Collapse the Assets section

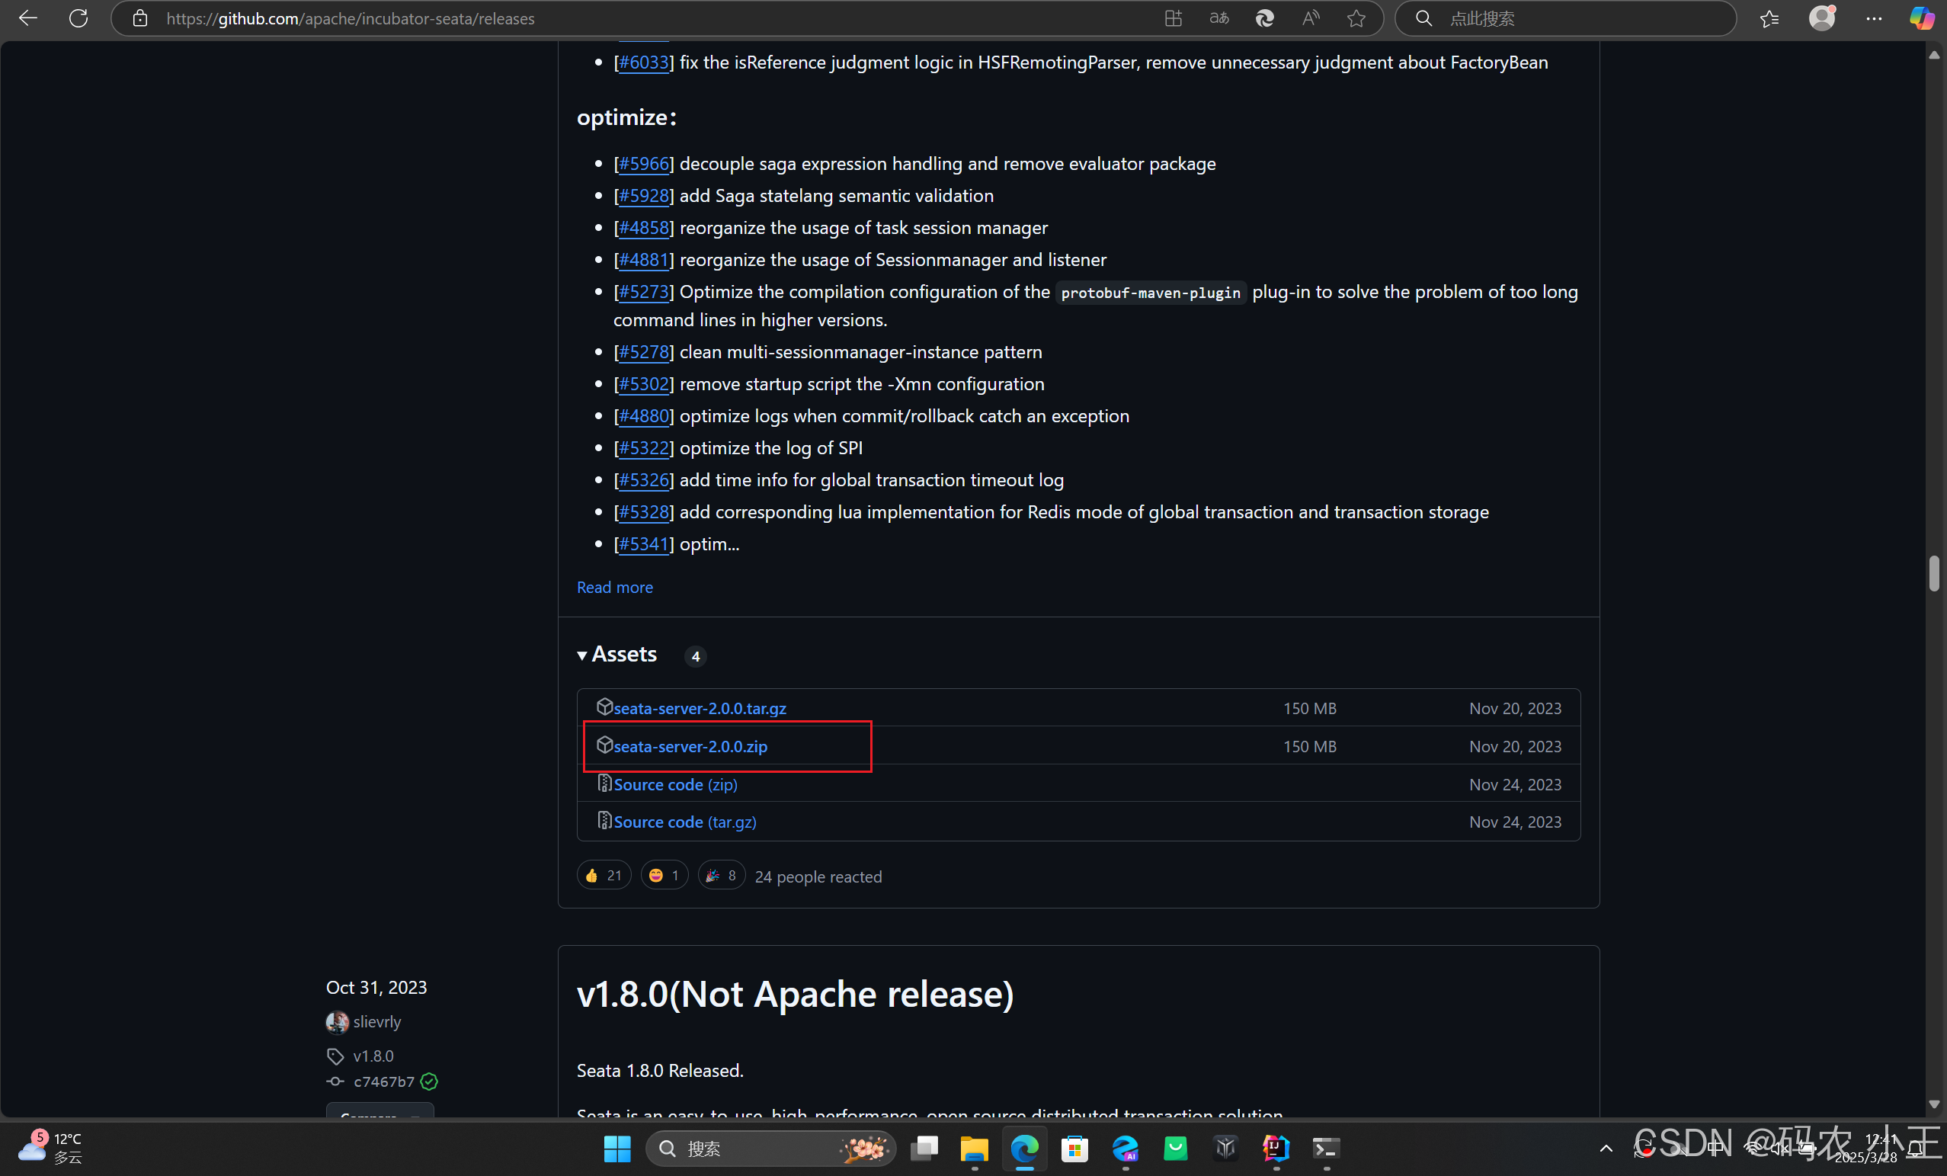point(617,655)
